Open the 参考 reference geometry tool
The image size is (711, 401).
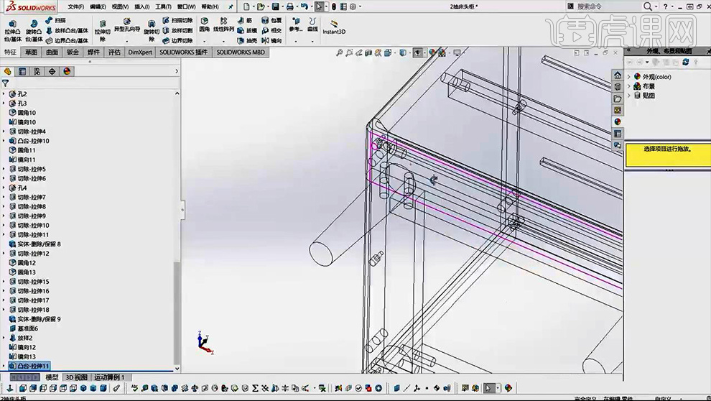tap(296, 25)
